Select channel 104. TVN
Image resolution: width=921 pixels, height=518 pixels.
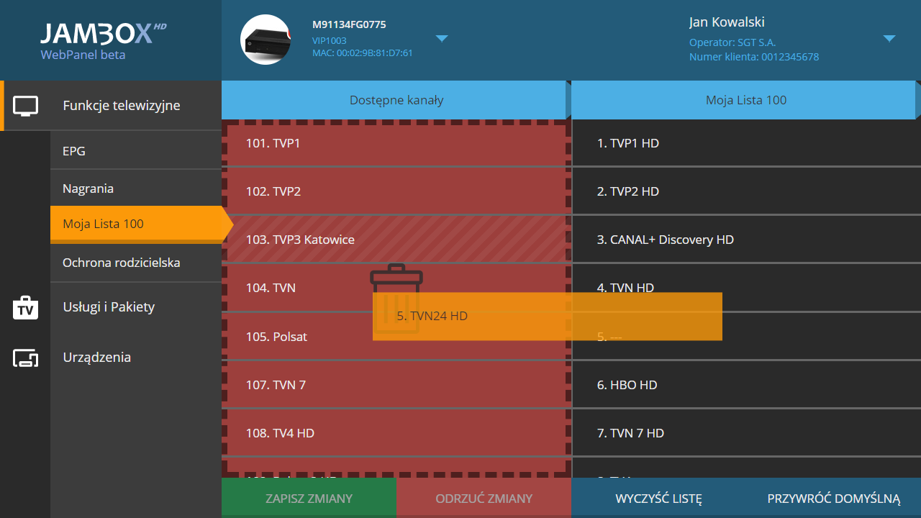pyautogui.click(x=396, y=288)
